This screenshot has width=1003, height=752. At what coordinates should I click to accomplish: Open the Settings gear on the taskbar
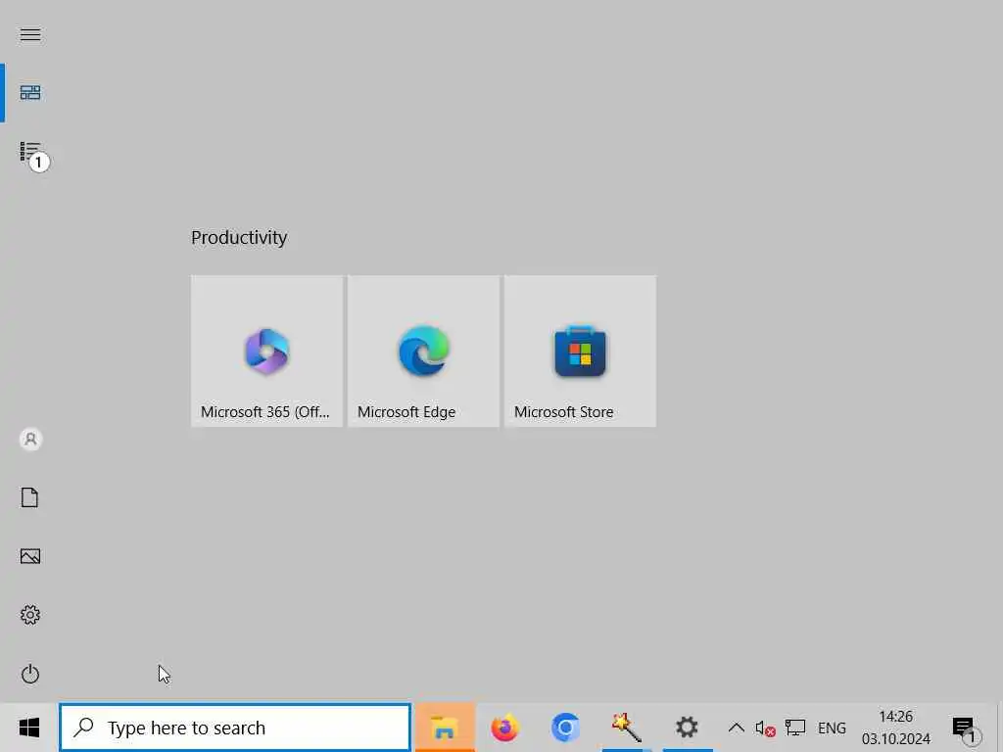[x=687, y=728]
